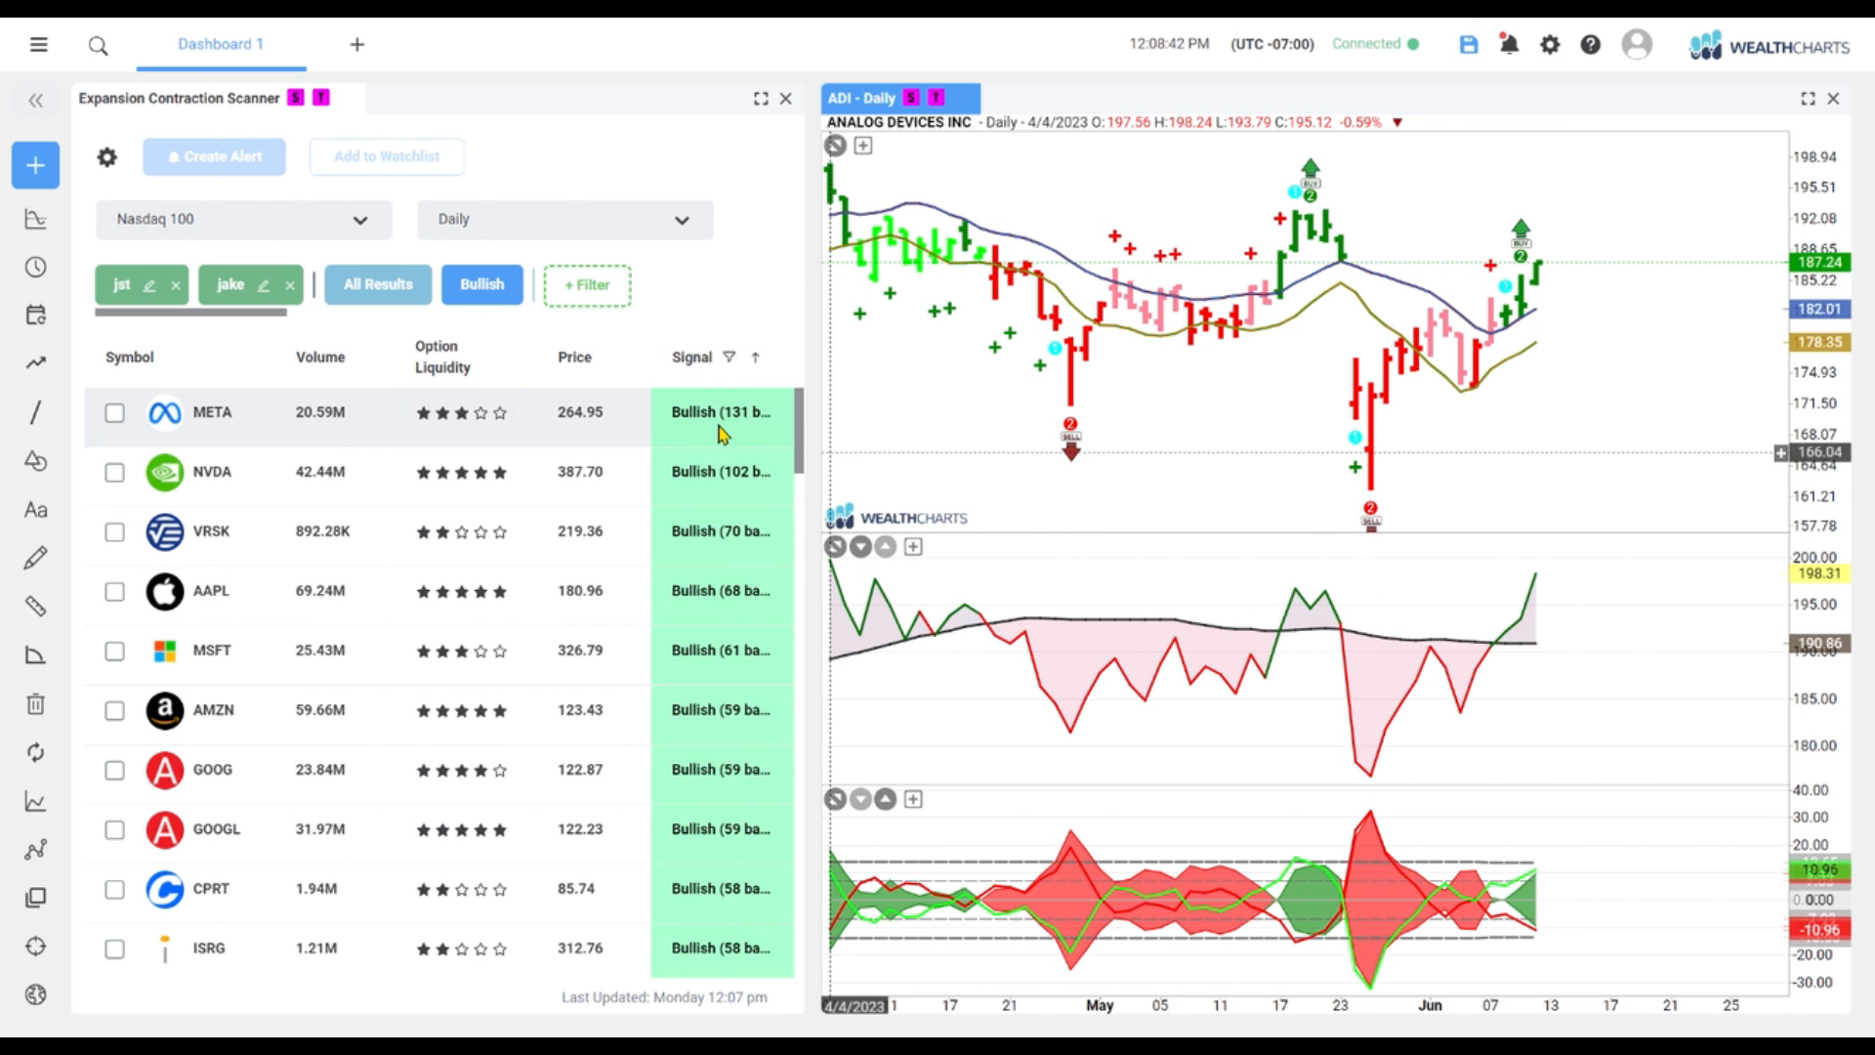Open the clock icon in left sidebar
The image size is (1875, 1055).
[35, 267]
